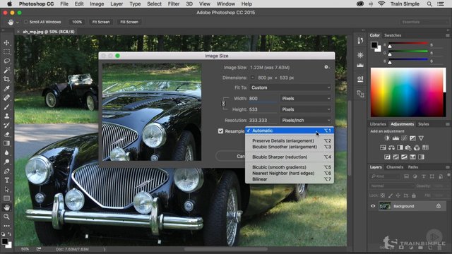Open the Dimensions units dropdown arrow
The height and width of the screenshot is (254, 452).
coord(253,78)
